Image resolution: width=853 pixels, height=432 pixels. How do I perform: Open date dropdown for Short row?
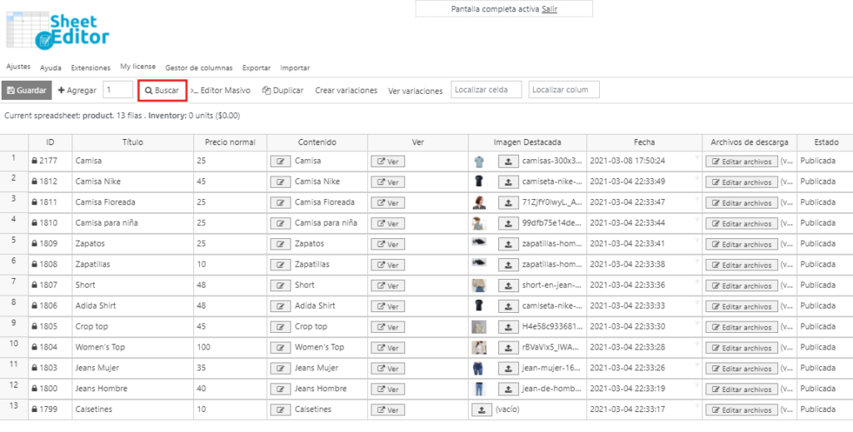696,282
